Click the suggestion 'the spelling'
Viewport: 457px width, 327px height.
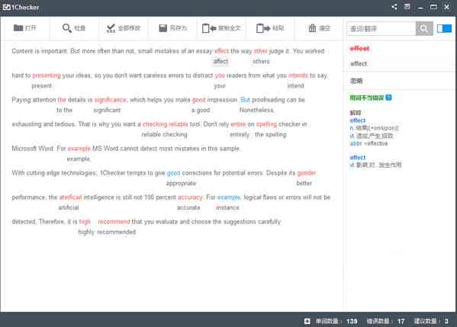(x=271, y=135)
